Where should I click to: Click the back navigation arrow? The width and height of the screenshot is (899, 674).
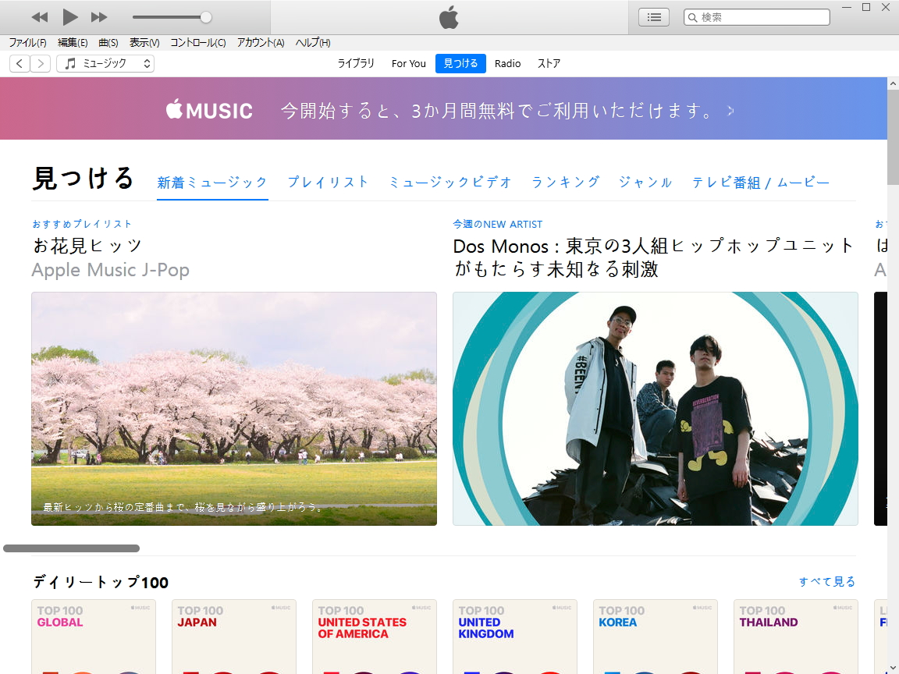[x=19, y=63]
